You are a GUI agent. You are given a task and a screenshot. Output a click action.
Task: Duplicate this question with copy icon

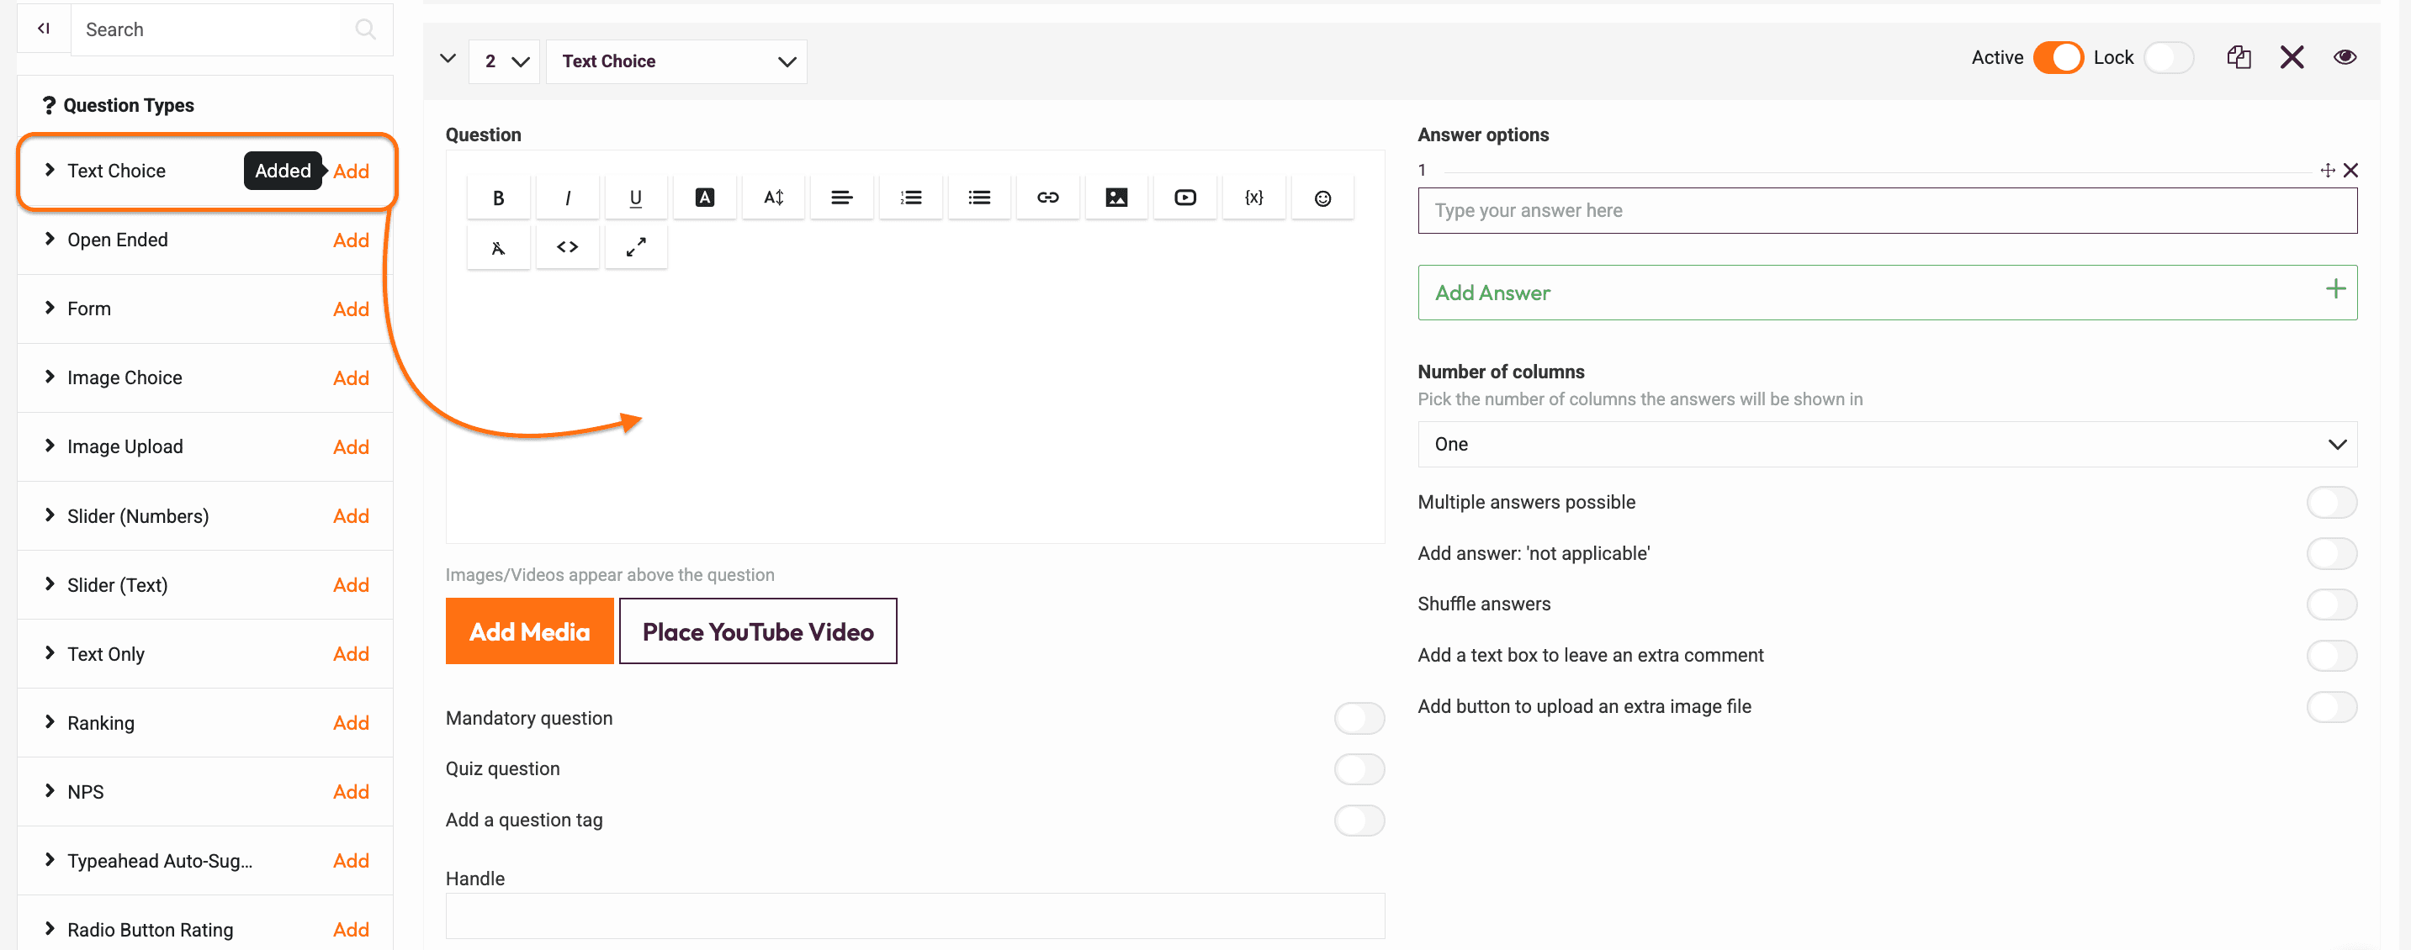[x=2238, y=58]
